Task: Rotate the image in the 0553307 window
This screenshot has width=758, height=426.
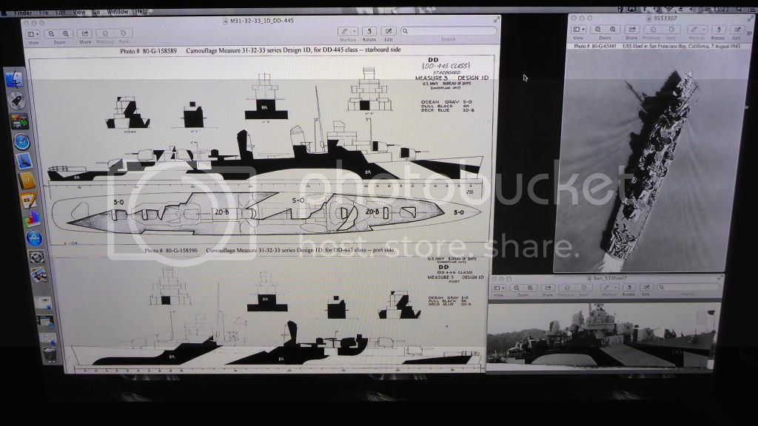Action: click(717, 29)
